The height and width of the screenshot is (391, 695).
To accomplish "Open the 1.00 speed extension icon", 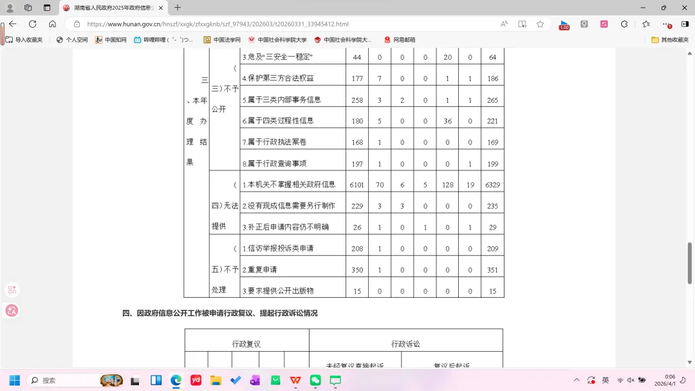I will tap(564, 25).
